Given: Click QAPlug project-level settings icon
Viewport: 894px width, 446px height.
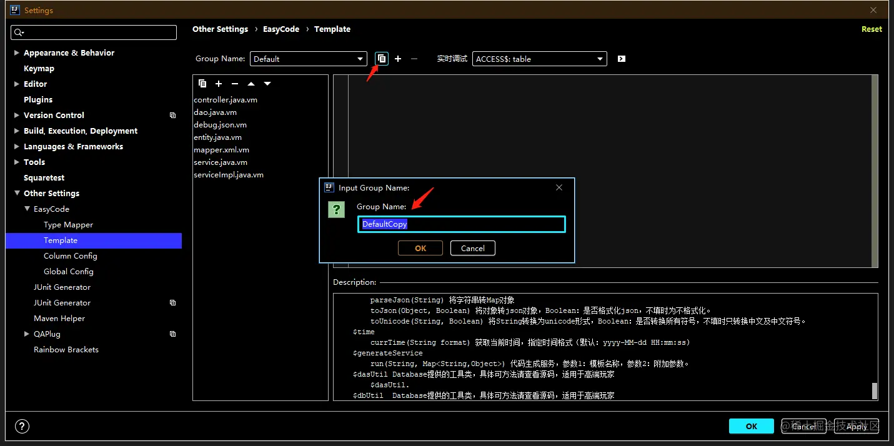Looking at the screenshot, I should coord(173,334).
